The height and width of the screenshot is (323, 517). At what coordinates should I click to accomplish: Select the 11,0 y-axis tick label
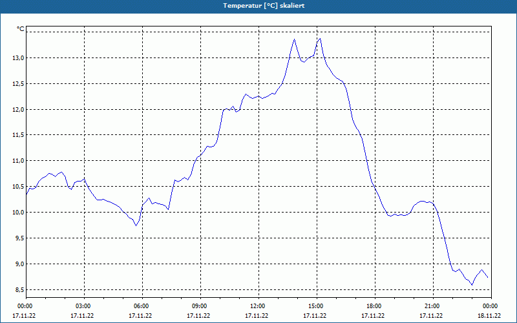[x=19, y=161]
